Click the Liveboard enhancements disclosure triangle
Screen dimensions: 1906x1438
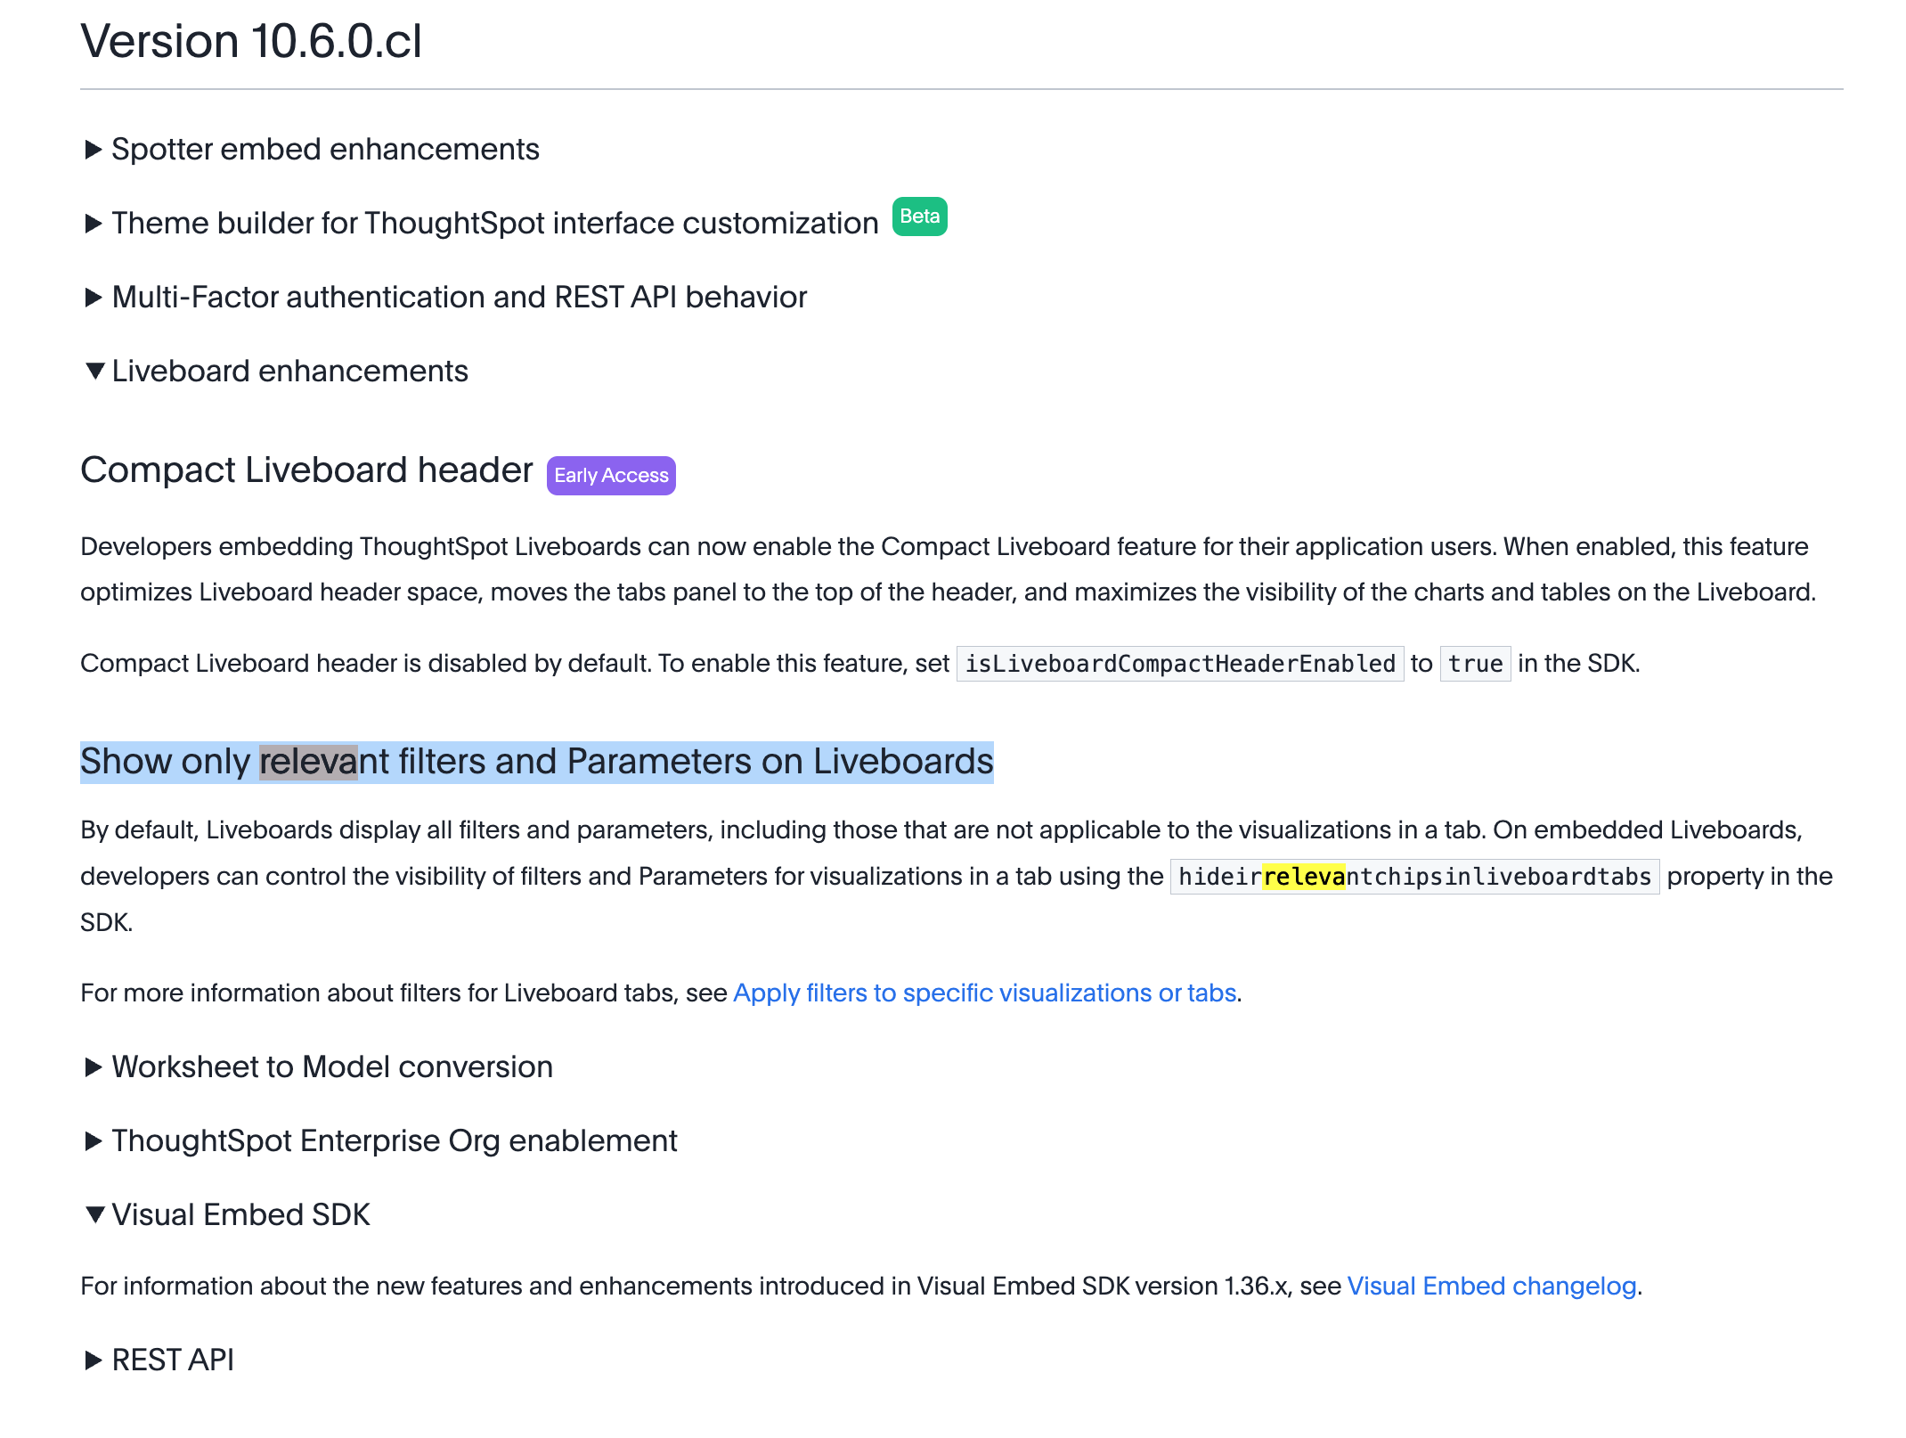point(94,371)
